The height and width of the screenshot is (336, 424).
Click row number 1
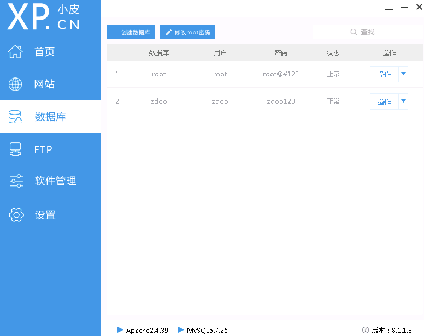tap(117, 74)
